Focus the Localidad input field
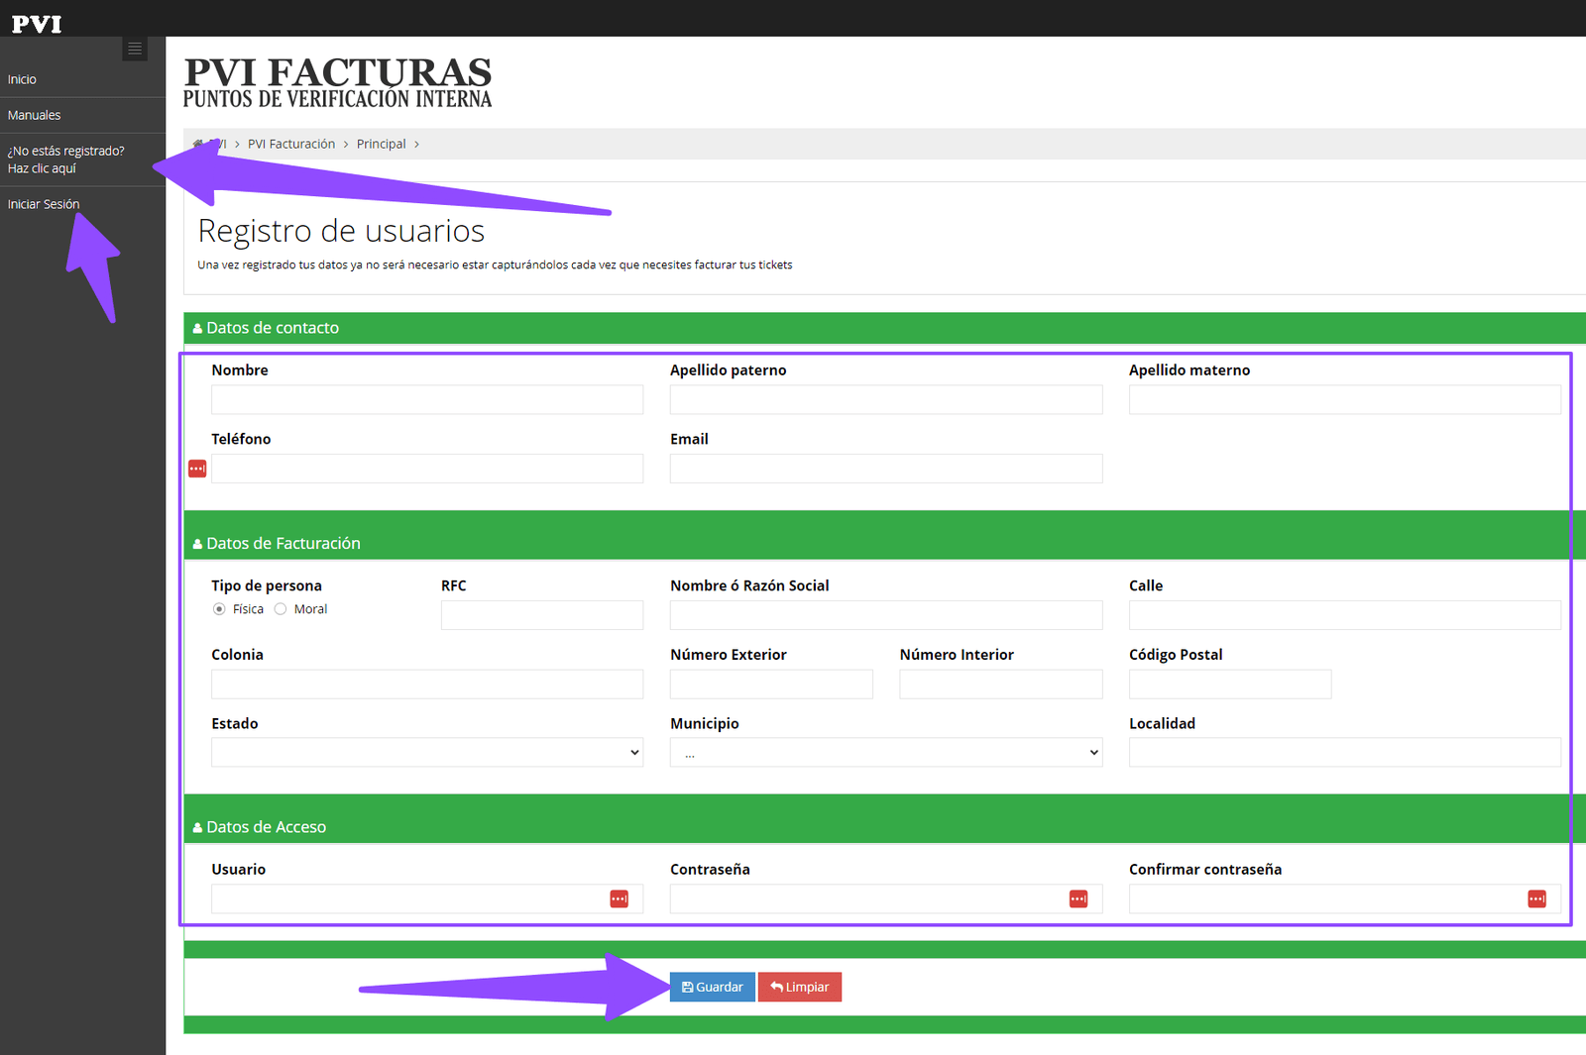 (x=1345, y=753)
